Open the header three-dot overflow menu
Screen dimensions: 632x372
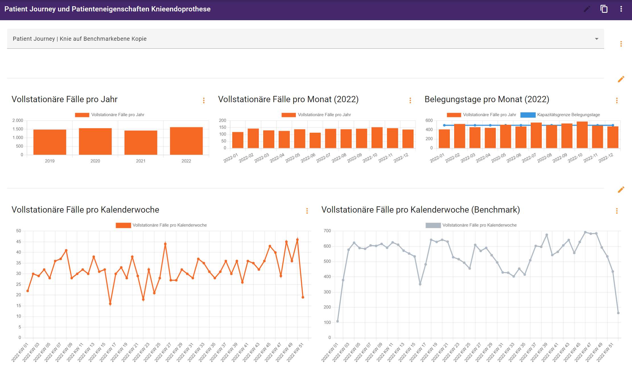click(x=621, y=9)
